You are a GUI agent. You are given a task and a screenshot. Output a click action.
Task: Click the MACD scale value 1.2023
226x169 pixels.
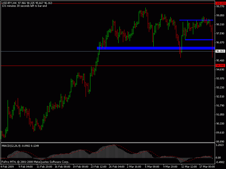219,145
